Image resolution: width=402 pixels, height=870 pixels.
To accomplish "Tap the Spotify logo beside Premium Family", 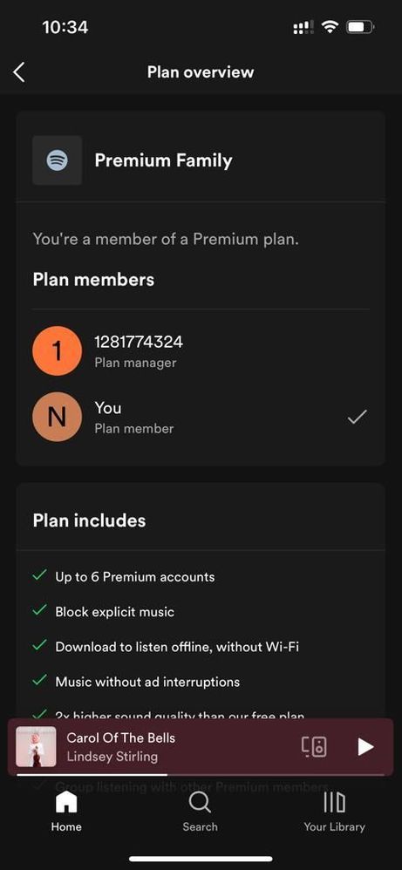I will (x=58, y=160).
